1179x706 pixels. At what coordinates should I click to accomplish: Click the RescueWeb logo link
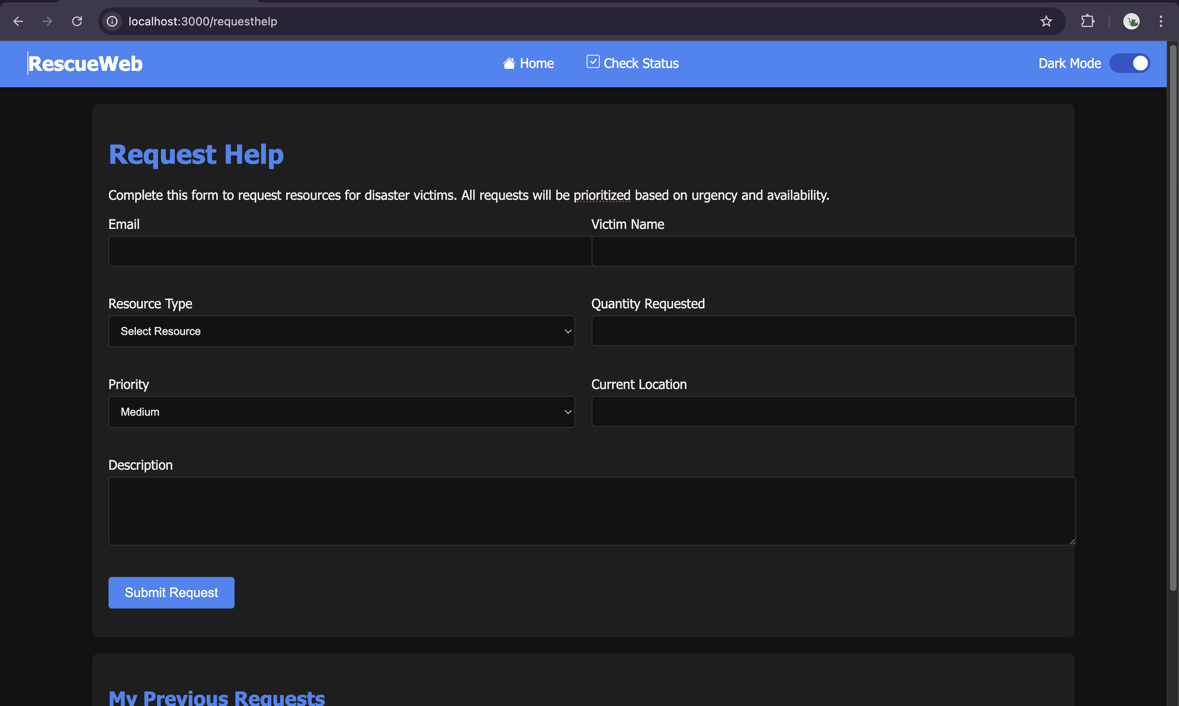coord(85,64)
